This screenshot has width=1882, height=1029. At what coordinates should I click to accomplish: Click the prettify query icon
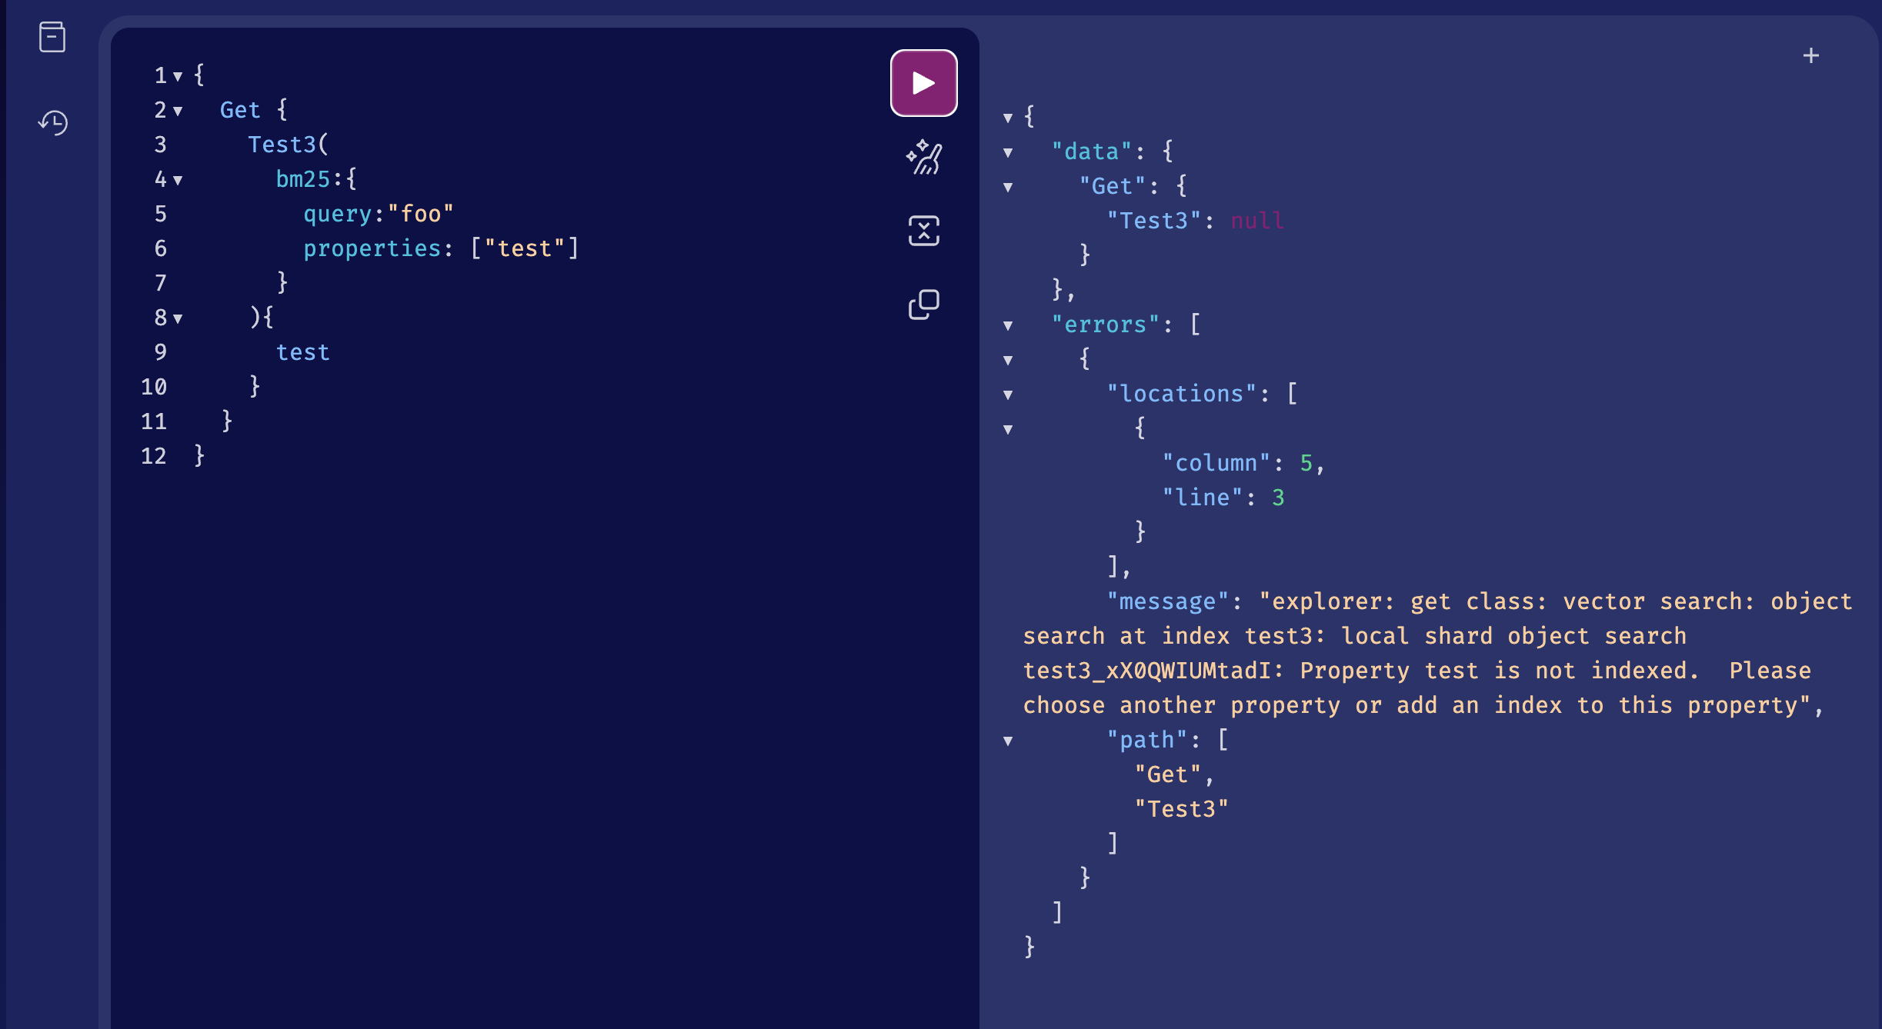tap(923, 158)
